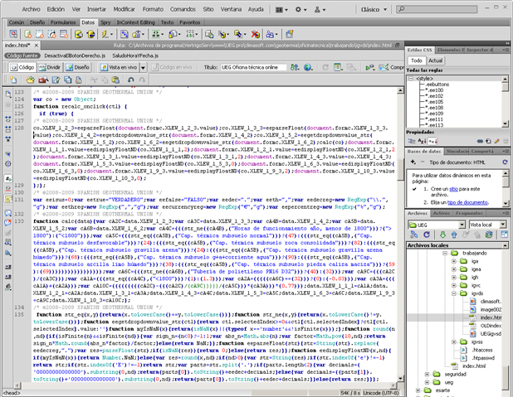Open the Clásico workspace switcher
This screenshot has height=397, width=513.
point(374,9)
